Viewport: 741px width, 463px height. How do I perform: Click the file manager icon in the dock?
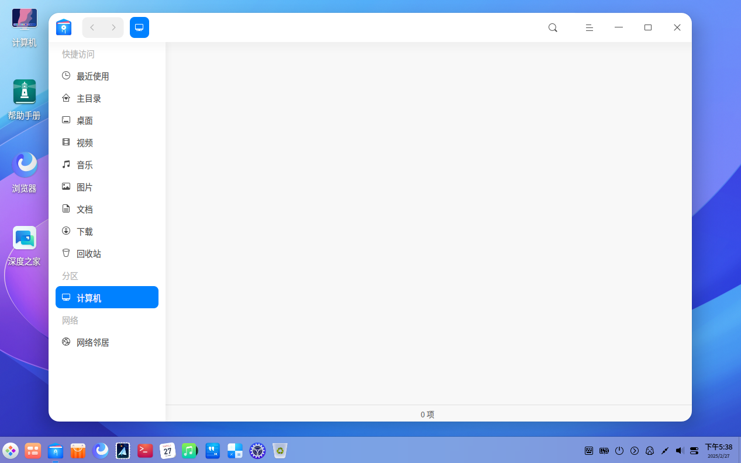(x=56, y=451)
